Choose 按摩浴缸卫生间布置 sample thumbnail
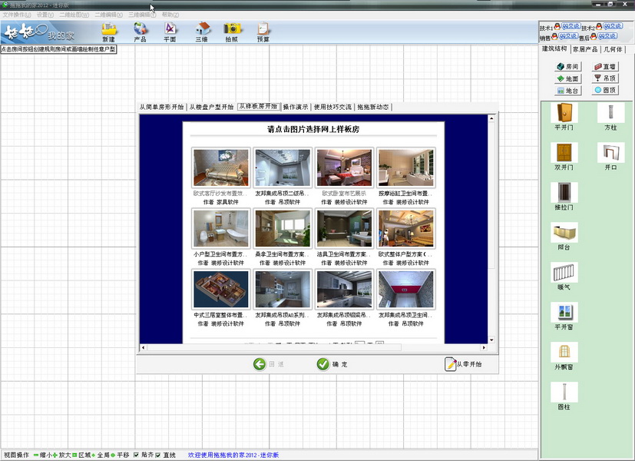Image resolution: width=635 pixels, height=461 pixels. (x=406, y=167)
